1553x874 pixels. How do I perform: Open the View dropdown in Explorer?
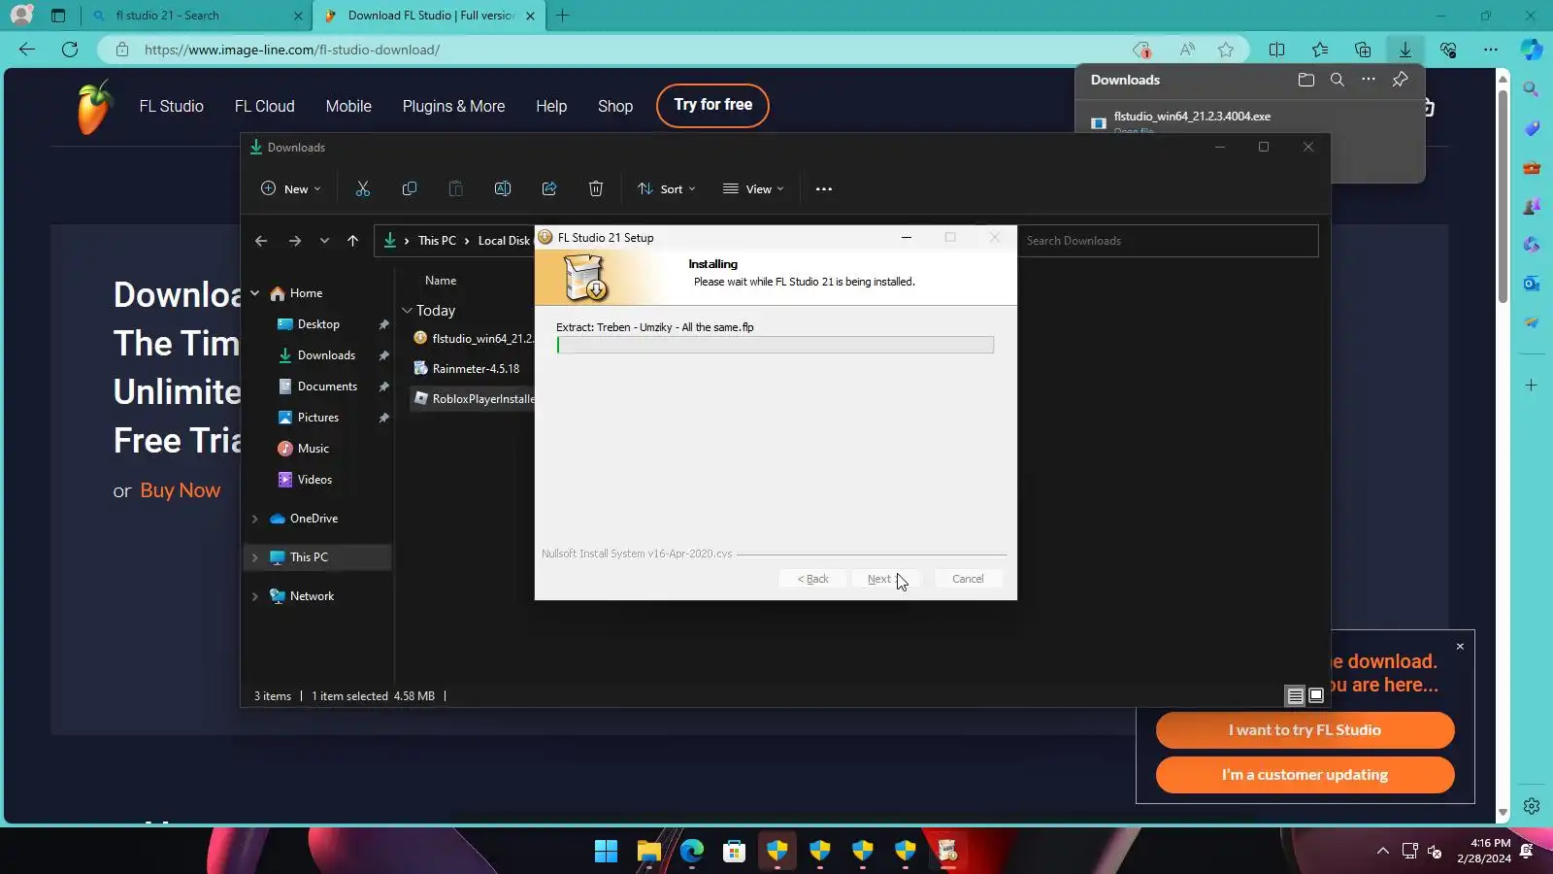tap(753, 189)
